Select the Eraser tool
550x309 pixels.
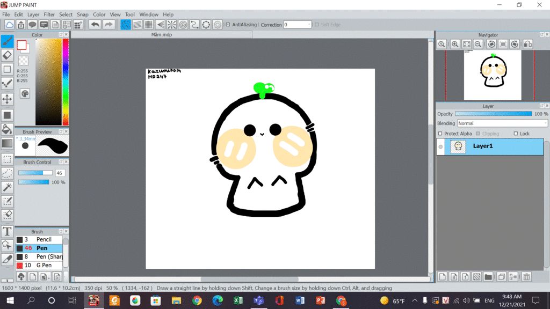click(7, 55)
